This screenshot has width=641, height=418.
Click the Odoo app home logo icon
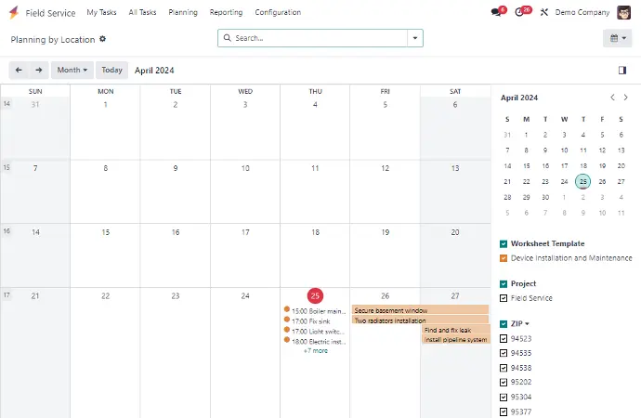point(13,13)
